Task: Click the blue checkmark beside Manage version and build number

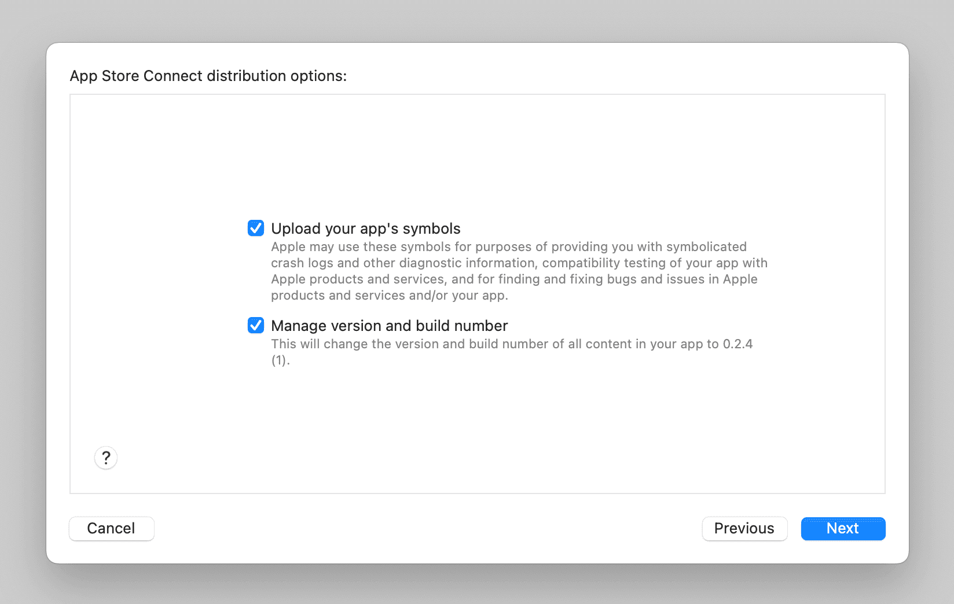Action: (x=255, y=325)
